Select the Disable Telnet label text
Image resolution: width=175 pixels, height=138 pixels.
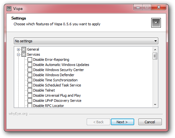click(x=44, y=90)
